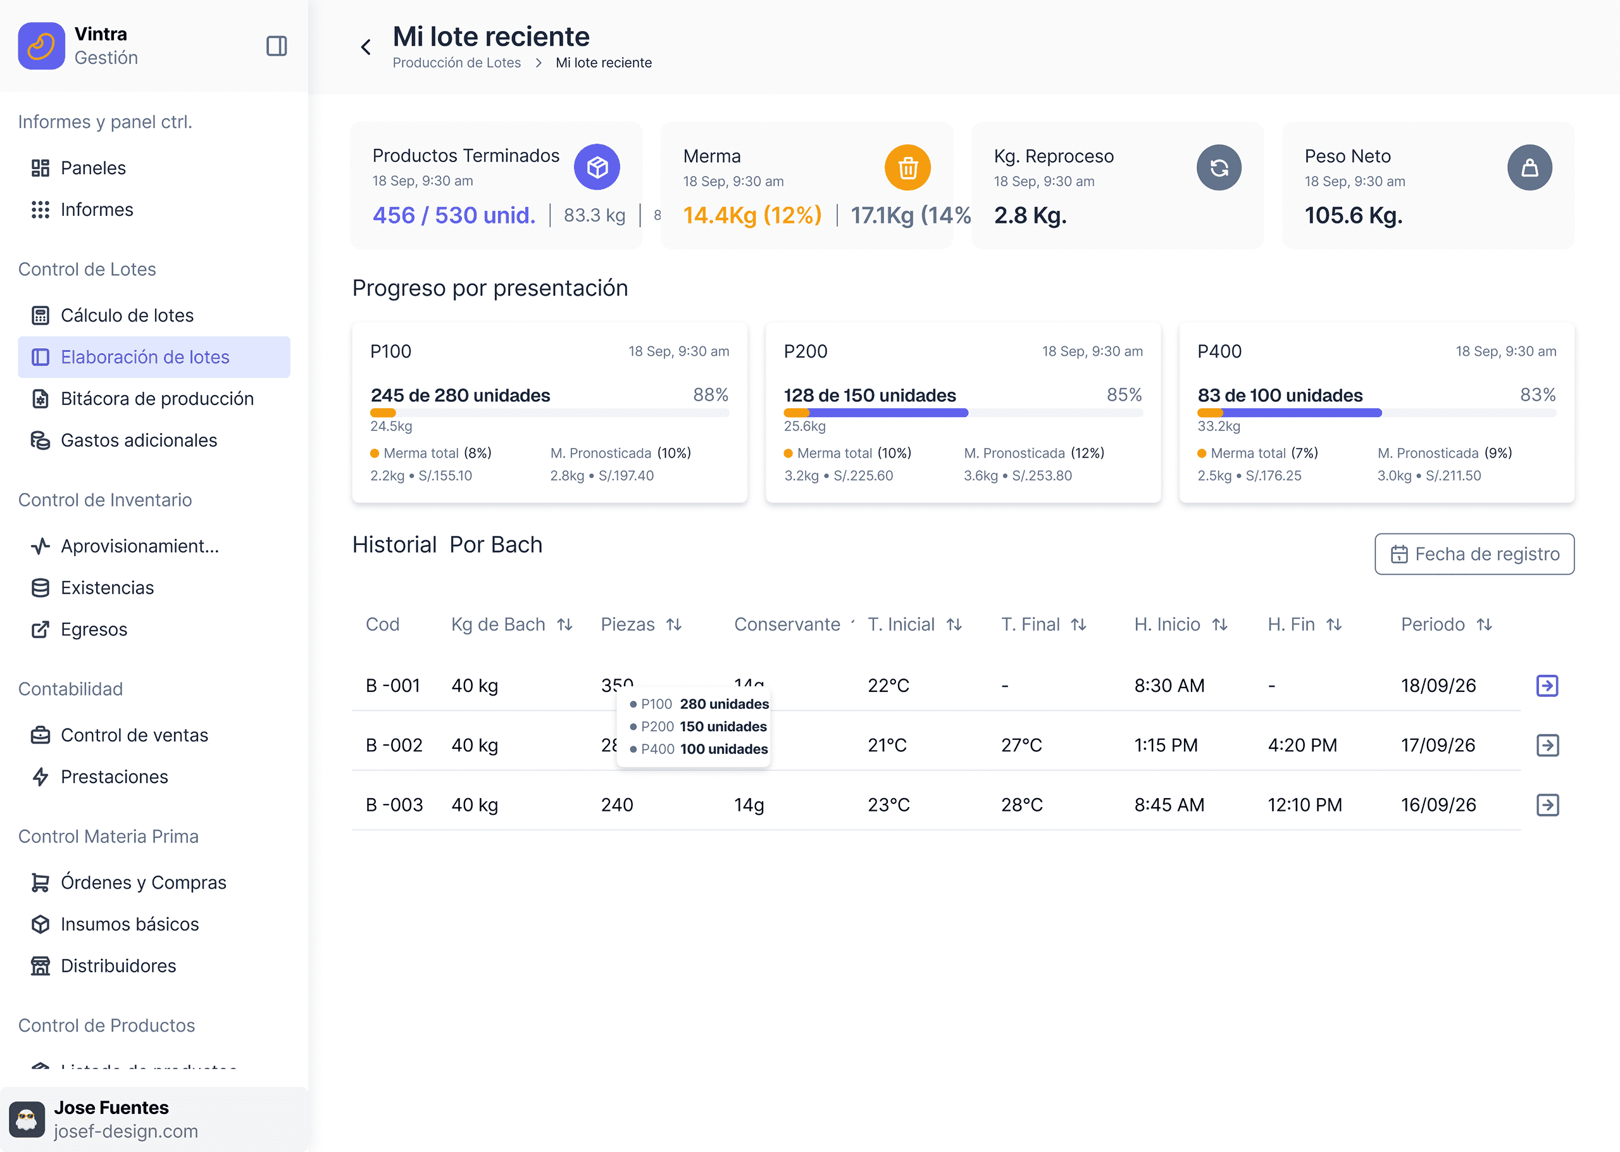The width and height of the screenshot is (1620, 1152).
Task: Sort table by H. Fin
Action: 1334,624
